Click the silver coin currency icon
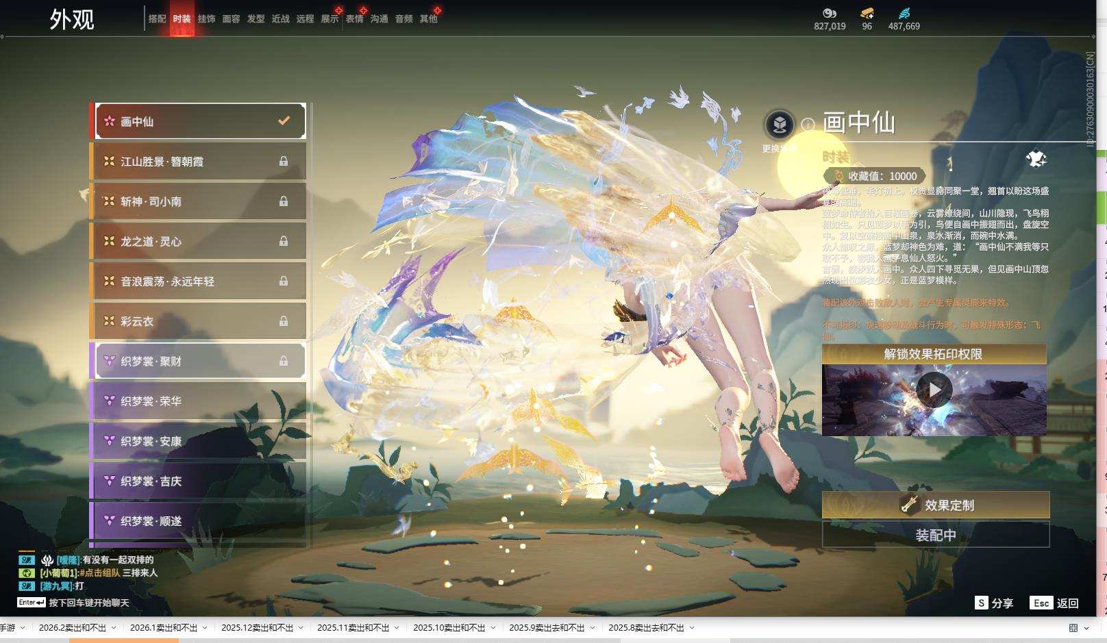 coord(830,13)
